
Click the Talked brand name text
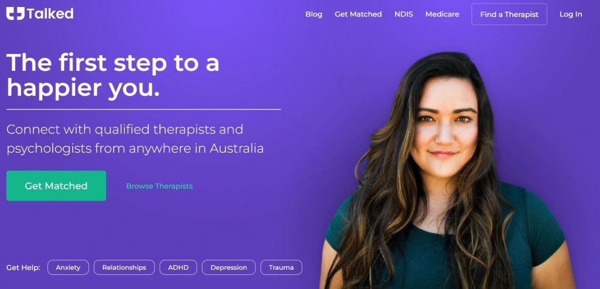click(x=50, y=14)
